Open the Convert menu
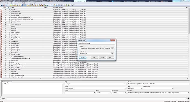 point(13,3)
